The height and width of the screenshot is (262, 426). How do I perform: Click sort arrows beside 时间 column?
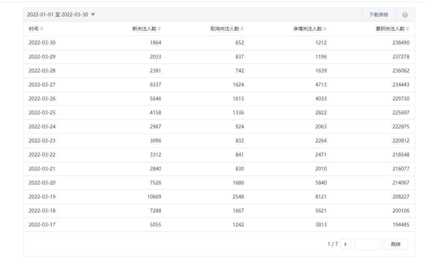(x=42, y=29)
